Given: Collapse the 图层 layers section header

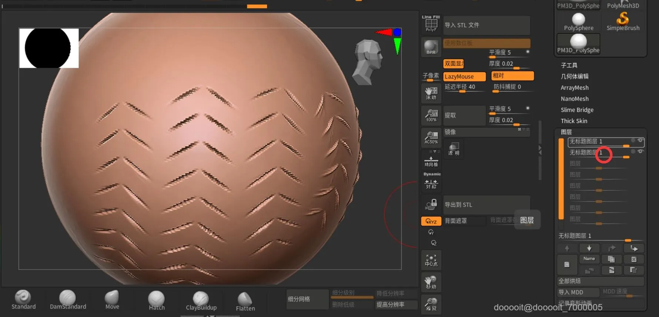Looking at the screenshot, I should click(566, 132).
